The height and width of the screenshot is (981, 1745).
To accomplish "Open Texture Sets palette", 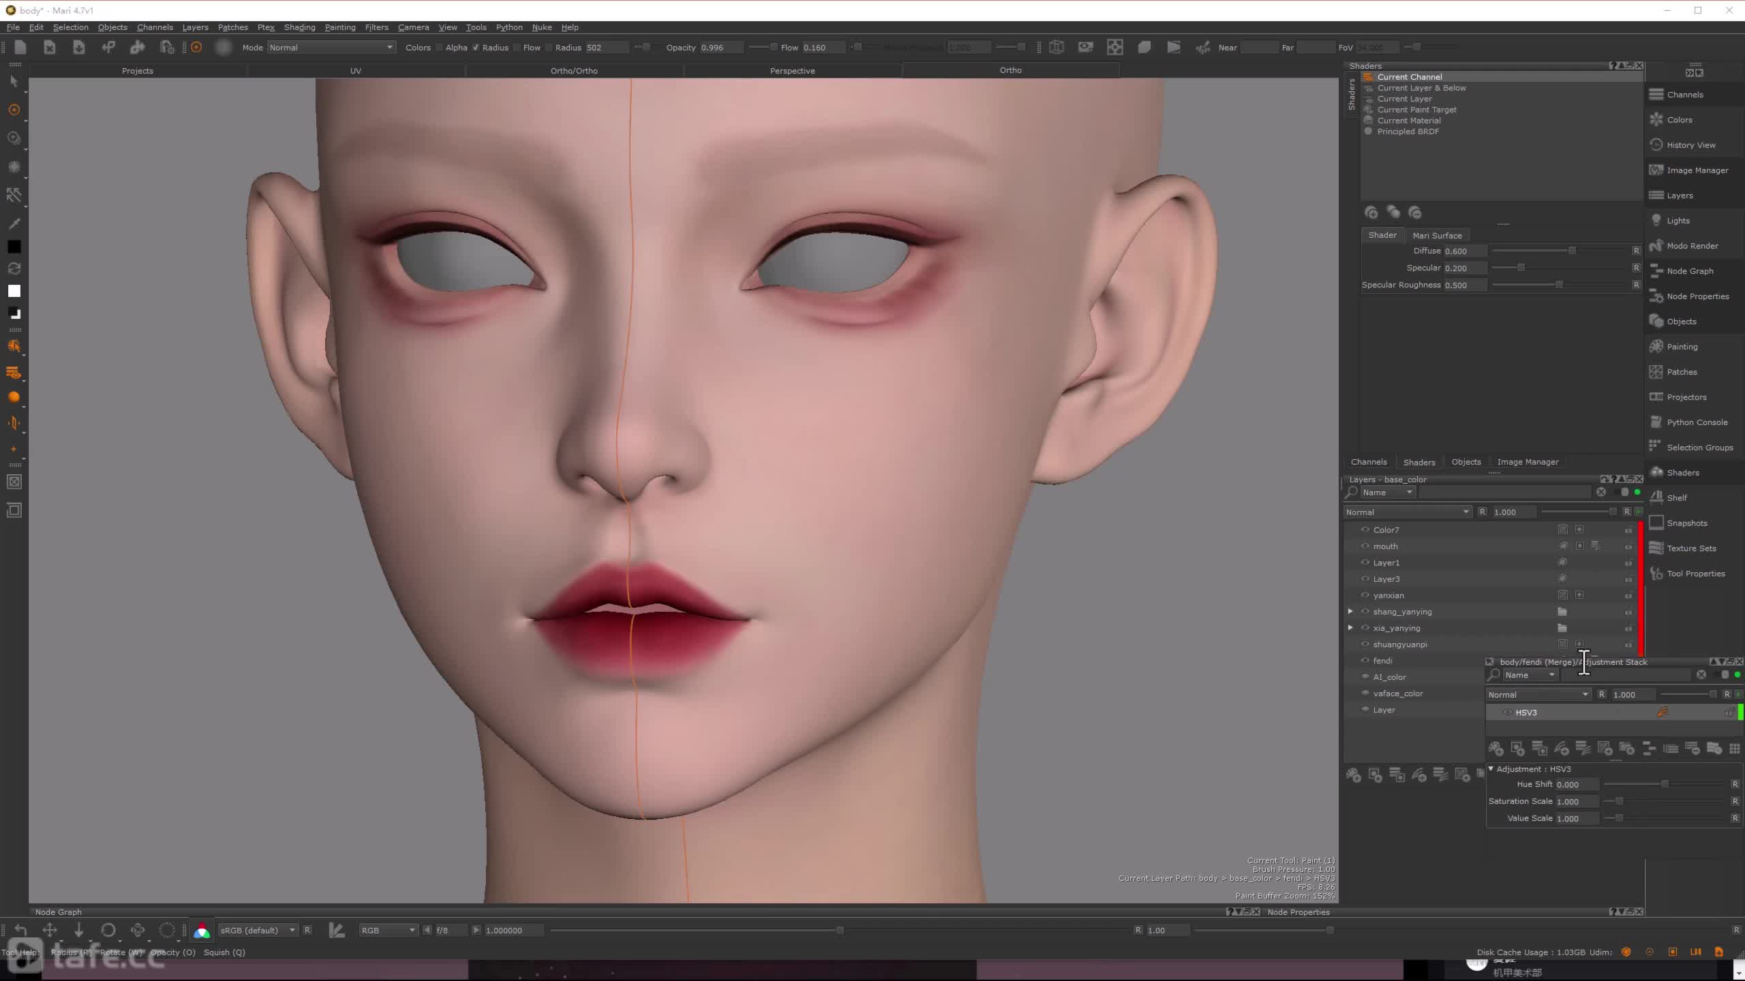I will 1682,548.
